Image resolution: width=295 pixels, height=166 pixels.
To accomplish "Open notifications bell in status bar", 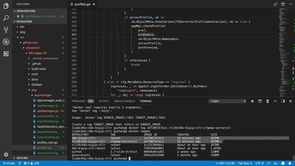I will click(290, 163).
